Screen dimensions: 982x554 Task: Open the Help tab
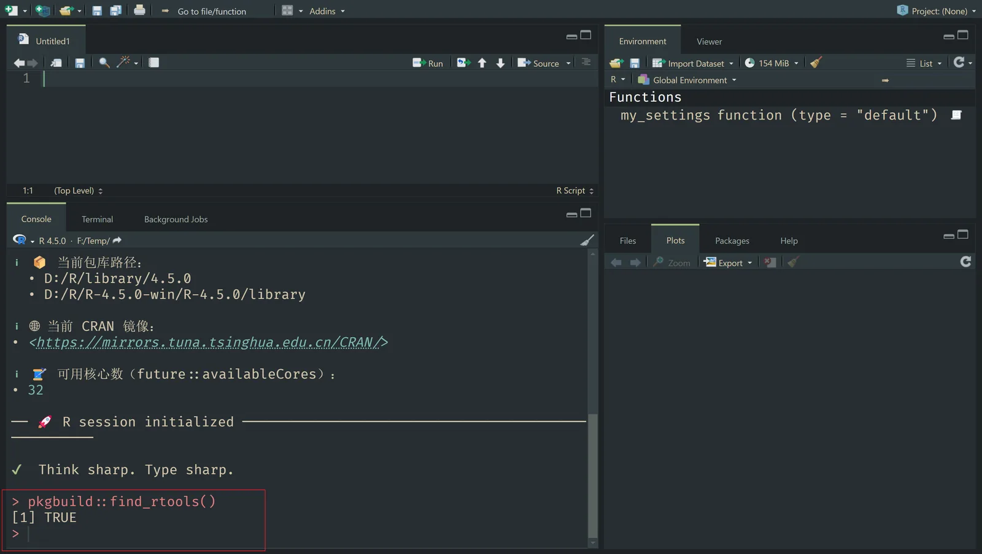click(789, 241)
